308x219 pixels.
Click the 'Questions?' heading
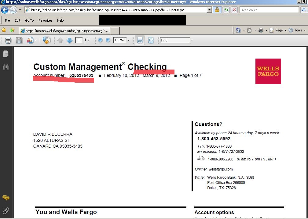[208, 124]
